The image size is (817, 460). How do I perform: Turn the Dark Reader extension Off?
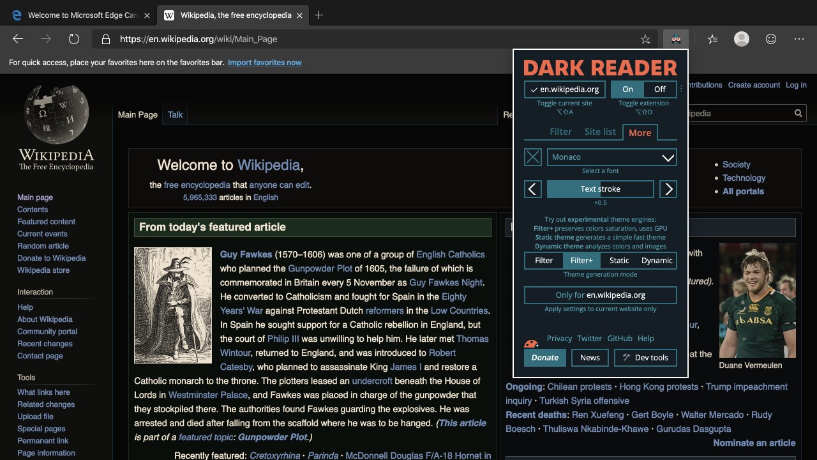pos(660,89)
